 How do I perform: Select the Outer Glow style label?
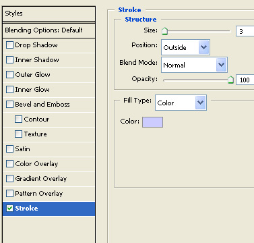(x=32, y=75)
